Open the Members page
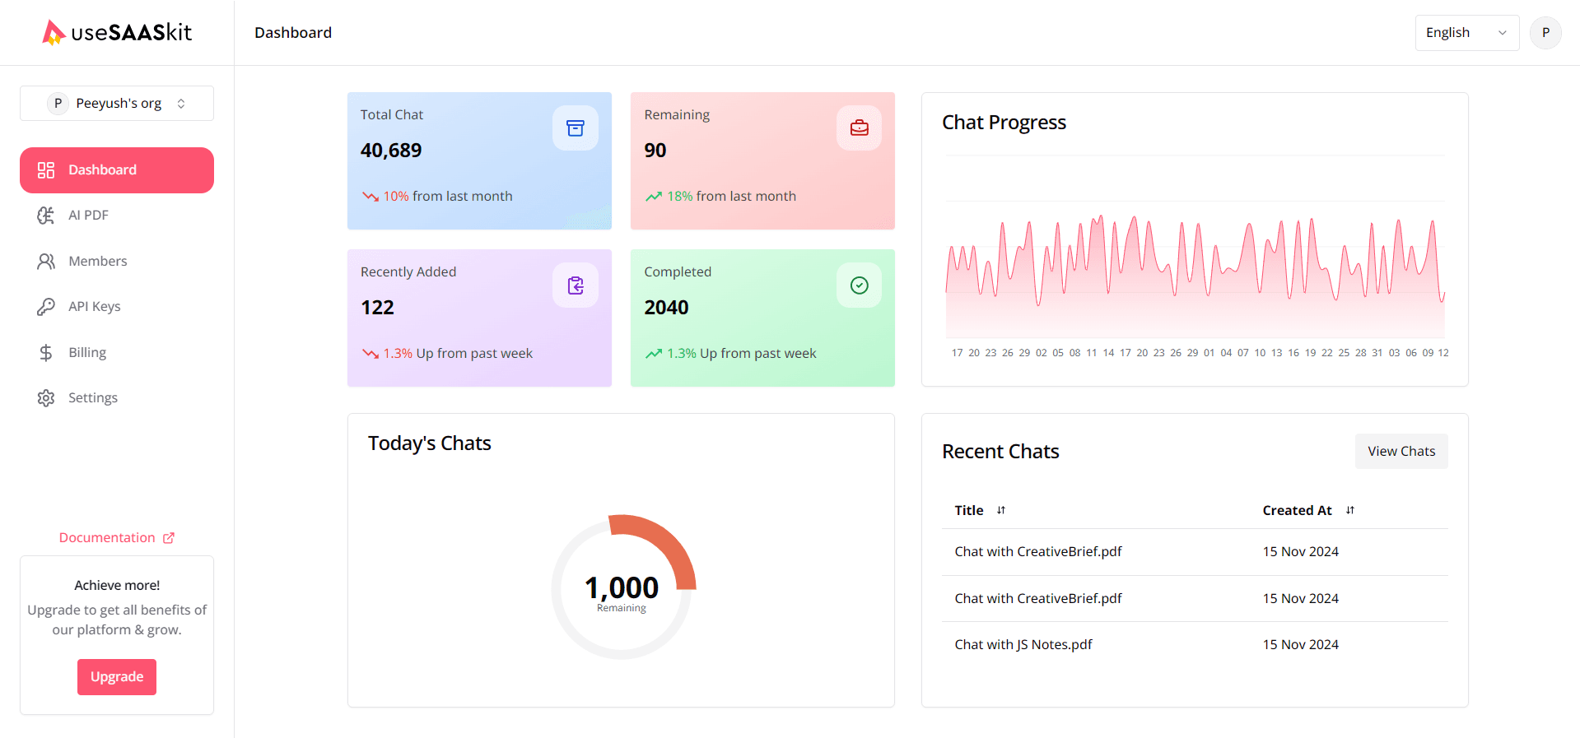This screenshot has width=1580, height=738. click(x=97, y=262)
